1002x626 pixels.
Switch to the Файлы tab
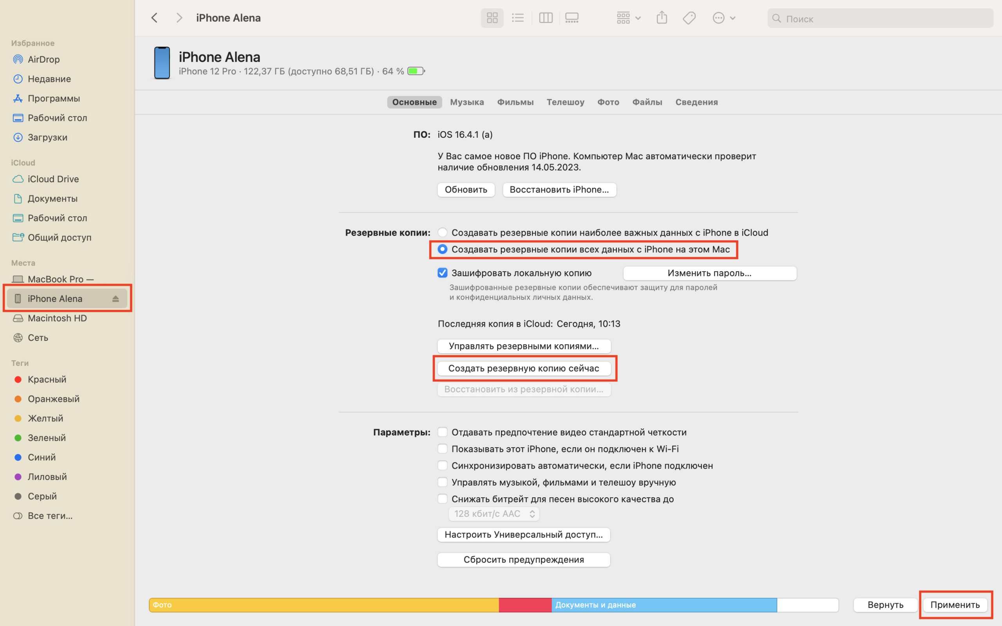pos(647,102)
